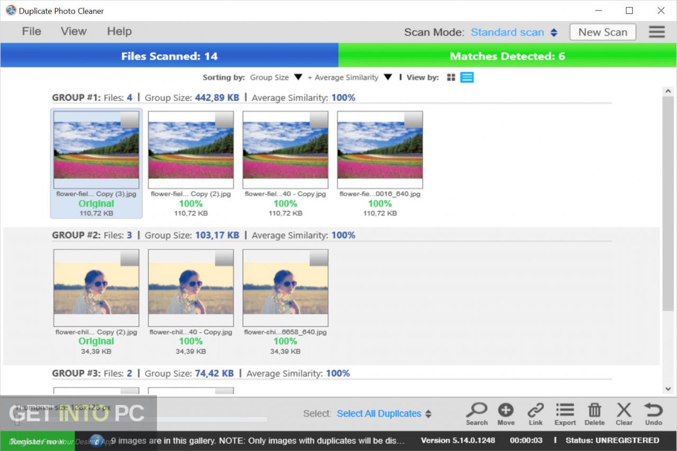Screen dimensions: 677x451
Task: Open the File menu
Action: 31,31
